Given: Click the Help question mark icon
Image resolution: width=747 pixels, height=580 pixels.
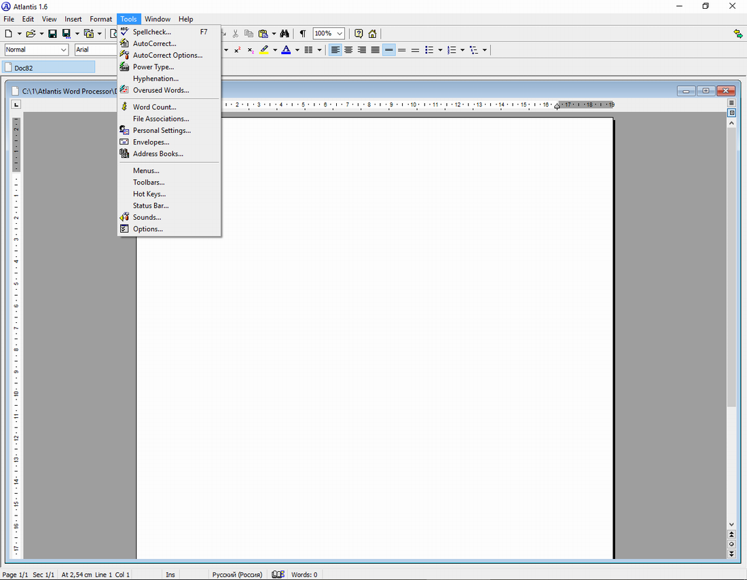Looking at the screenshot, I should pyautogui.click(x=359, y=34).
